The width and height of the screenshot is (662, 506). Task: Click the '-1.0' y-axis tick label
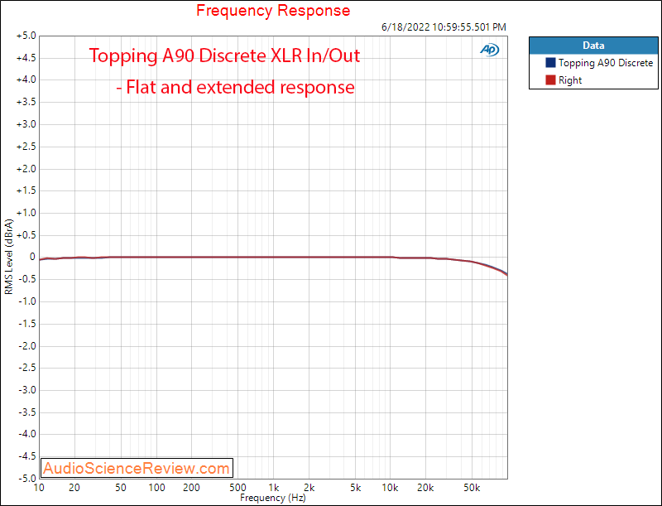[26, 301]
